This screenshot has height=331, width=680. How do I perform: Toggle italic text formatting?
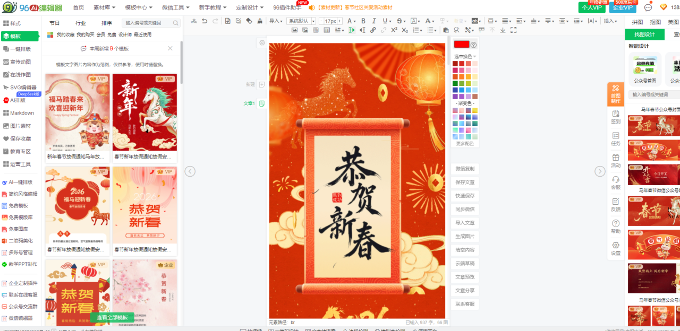point(375,21)
